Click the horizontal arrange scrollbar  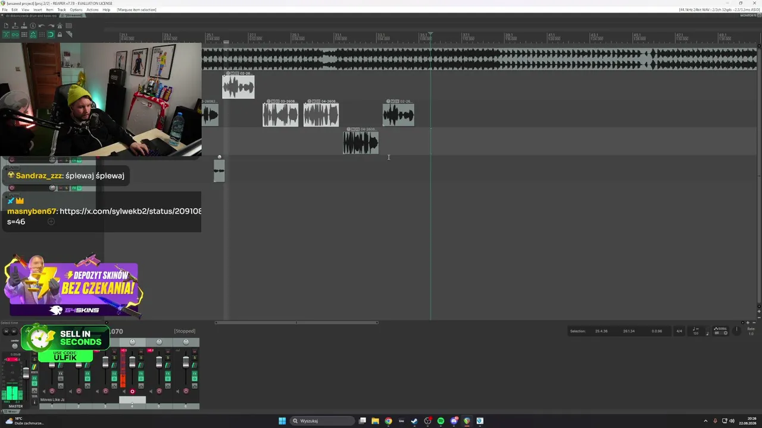[x=296, y=323]
